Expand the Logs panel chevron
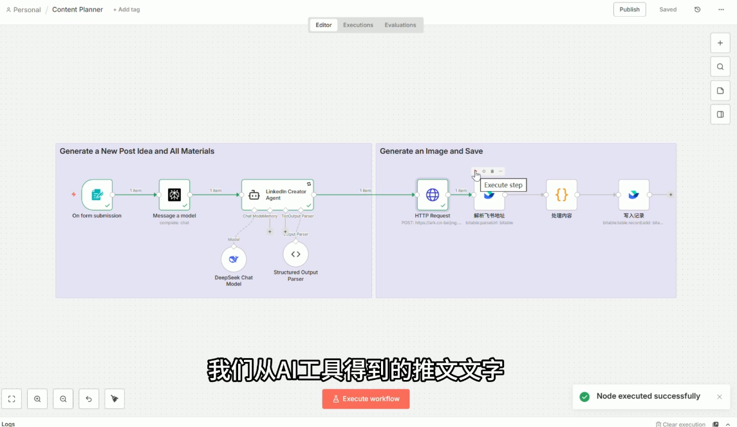This screenshot has height=427, width=737. point(728,424)
